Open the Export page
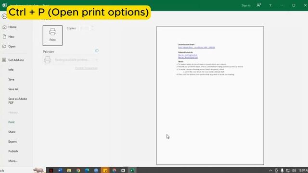 (x=13, y=142)
